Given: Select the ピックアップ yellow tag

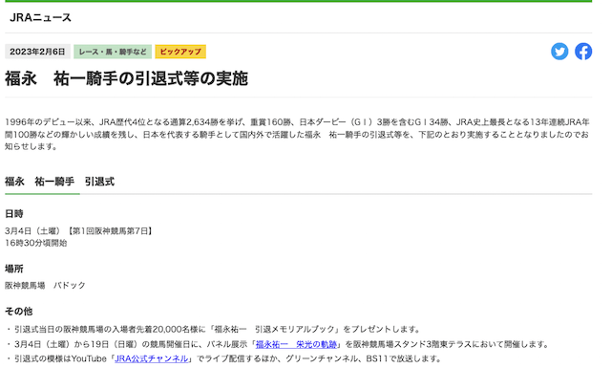Looking at the screenshot, I should pos(180,52).
